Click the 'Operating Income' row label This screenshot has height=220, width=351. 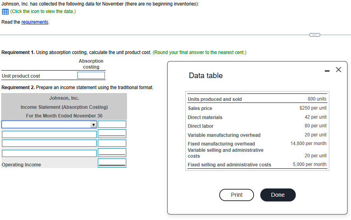21,165
